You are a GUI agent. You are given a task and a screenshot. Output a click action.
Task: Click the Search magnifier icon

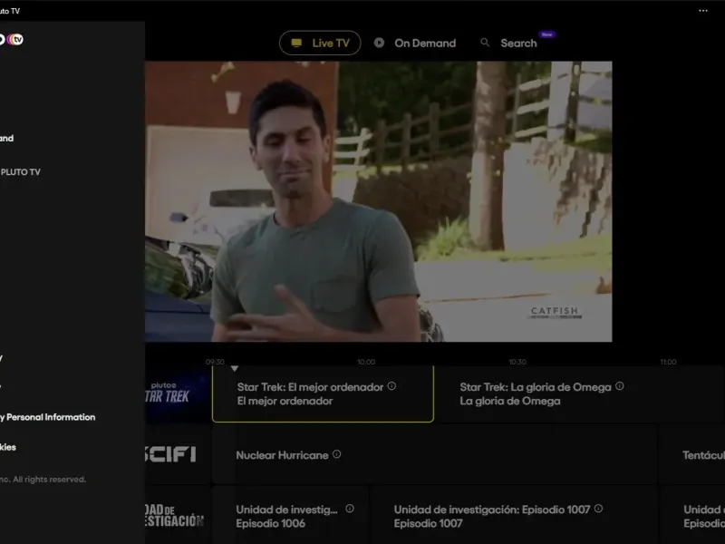485,43
